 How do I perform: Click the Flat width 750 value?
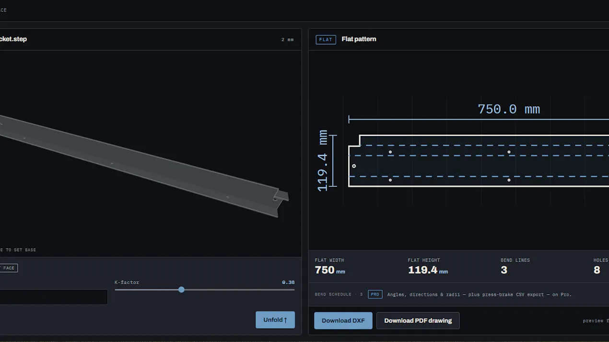pos(325,270)
